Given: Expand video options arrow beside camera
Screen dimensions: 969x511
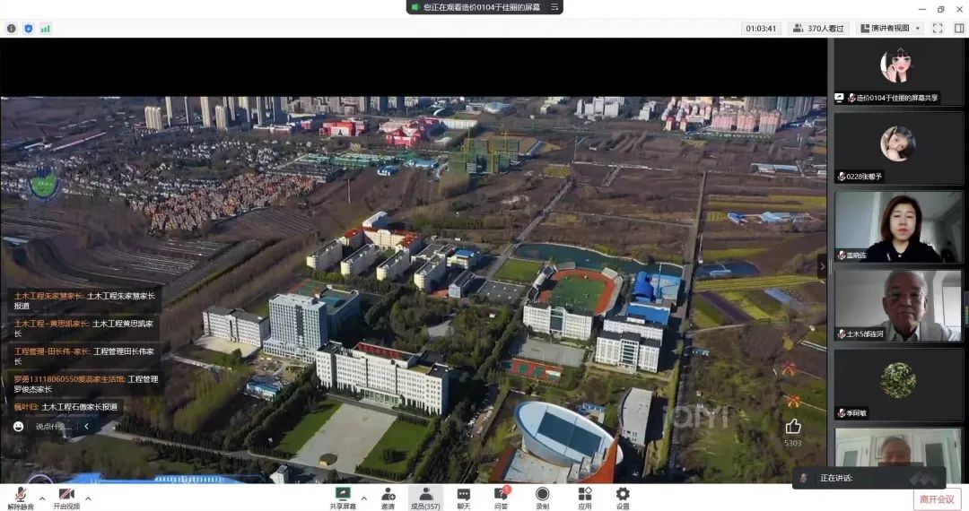Looking at the screenshot, I should pos(88,498).
